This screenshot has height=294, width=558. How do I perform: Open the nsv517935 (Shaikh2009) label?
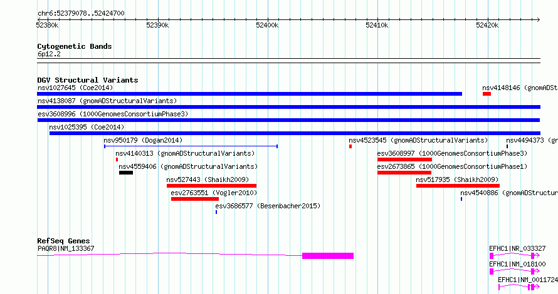coord(457,180)
